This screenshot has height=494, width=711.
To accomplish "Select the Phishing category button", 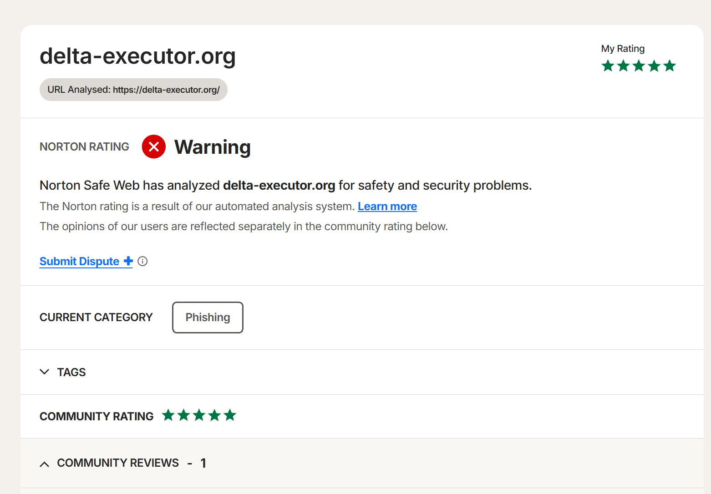I will coord(208,318).
